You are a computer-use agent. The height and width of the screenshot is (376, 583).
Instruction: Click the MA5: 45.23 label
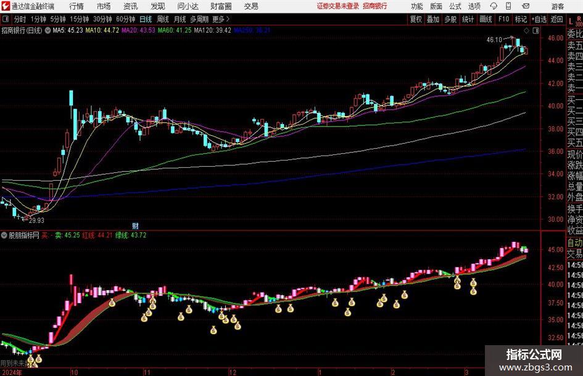[68, 30]
